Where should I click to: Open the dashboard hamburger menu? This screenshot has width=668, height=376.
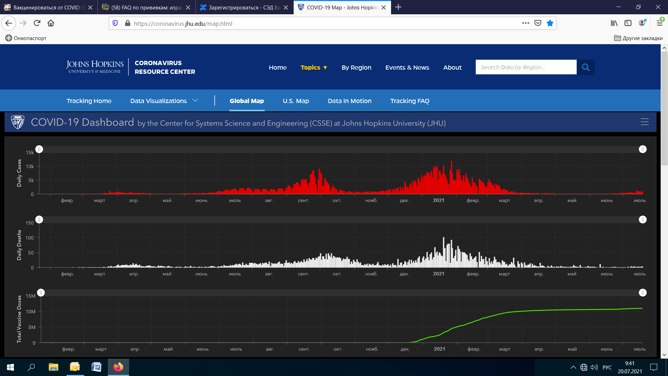click(644, 122)
